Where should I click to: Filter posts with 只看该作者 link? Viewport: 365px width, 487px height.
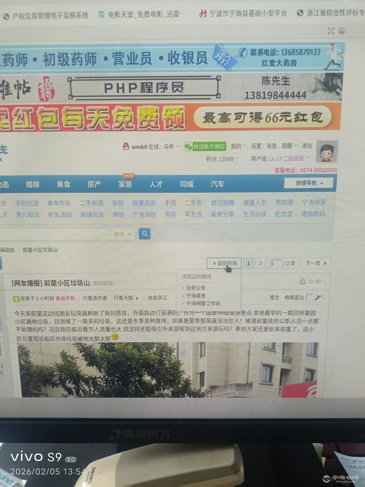[95, 298]
